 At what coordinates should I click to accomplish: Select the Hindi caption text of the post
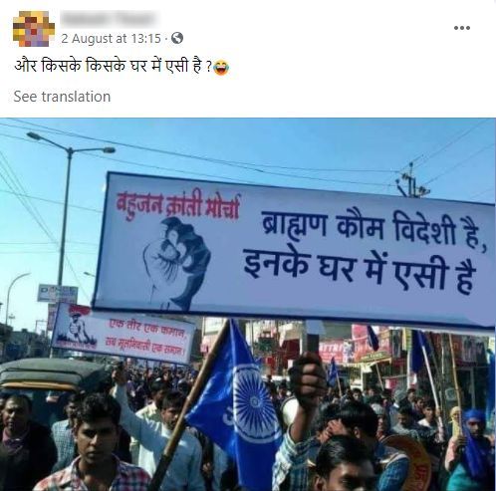click(x=113, y=67)
